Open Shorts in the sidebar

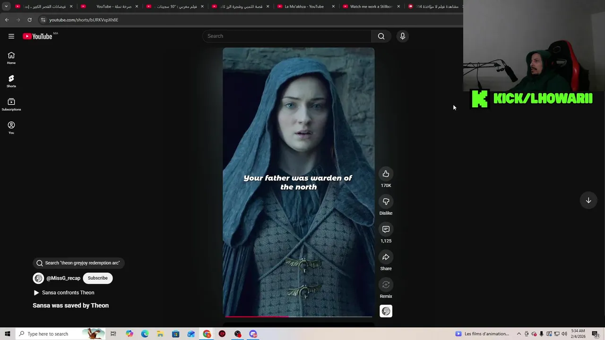tap(11, 81)
